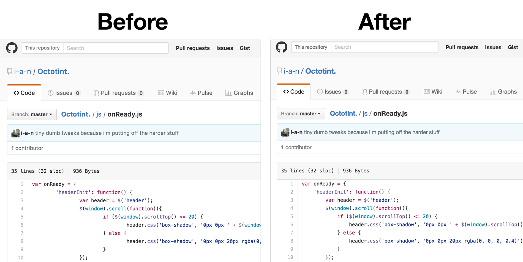Open Pull requests tab label in Before panel
Viewport: 523px width, 262px height.
pos(118,93)
